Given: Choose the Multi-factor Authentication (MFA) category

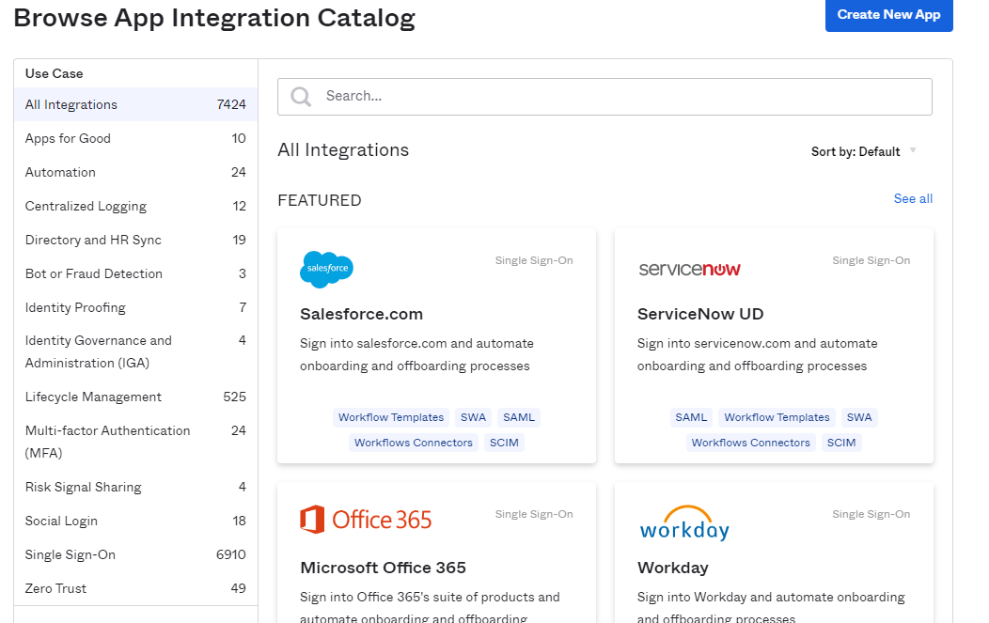Looking at the screenshot, I should [x=107, y=442].
